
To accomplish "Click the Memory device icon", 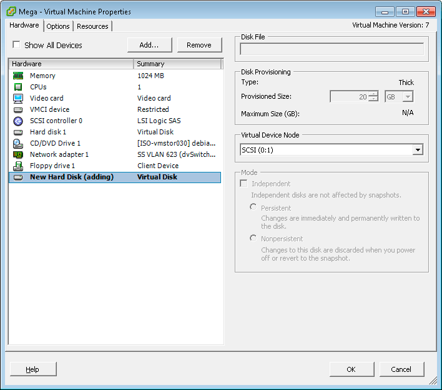I will (x=18, y=76).
